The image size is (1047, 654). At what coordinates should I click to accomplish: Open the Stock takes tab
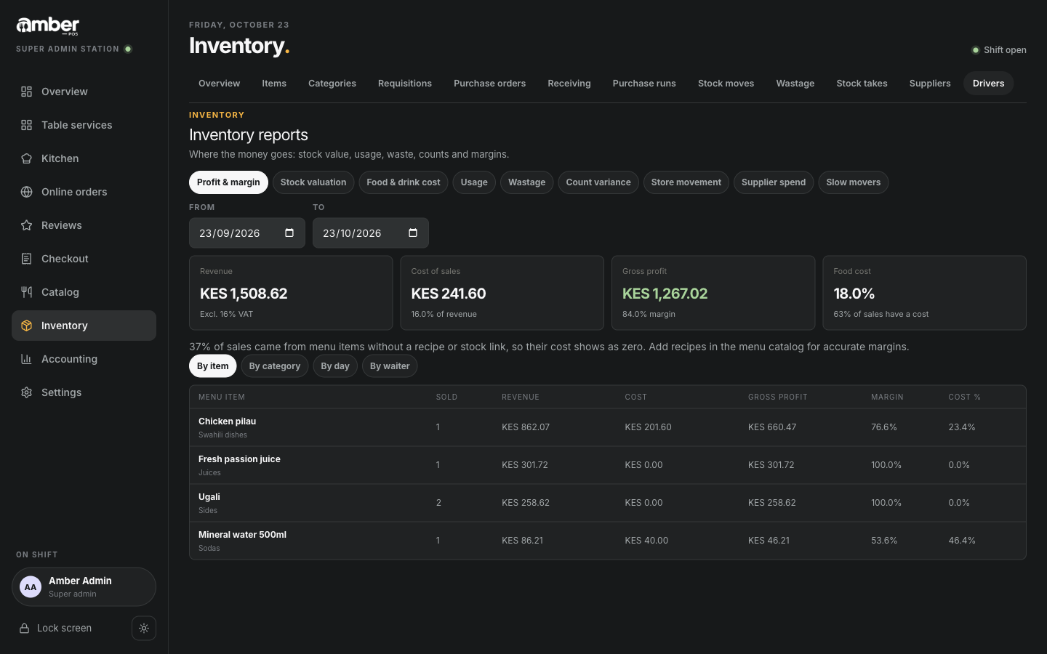click(x=862, y=84)
